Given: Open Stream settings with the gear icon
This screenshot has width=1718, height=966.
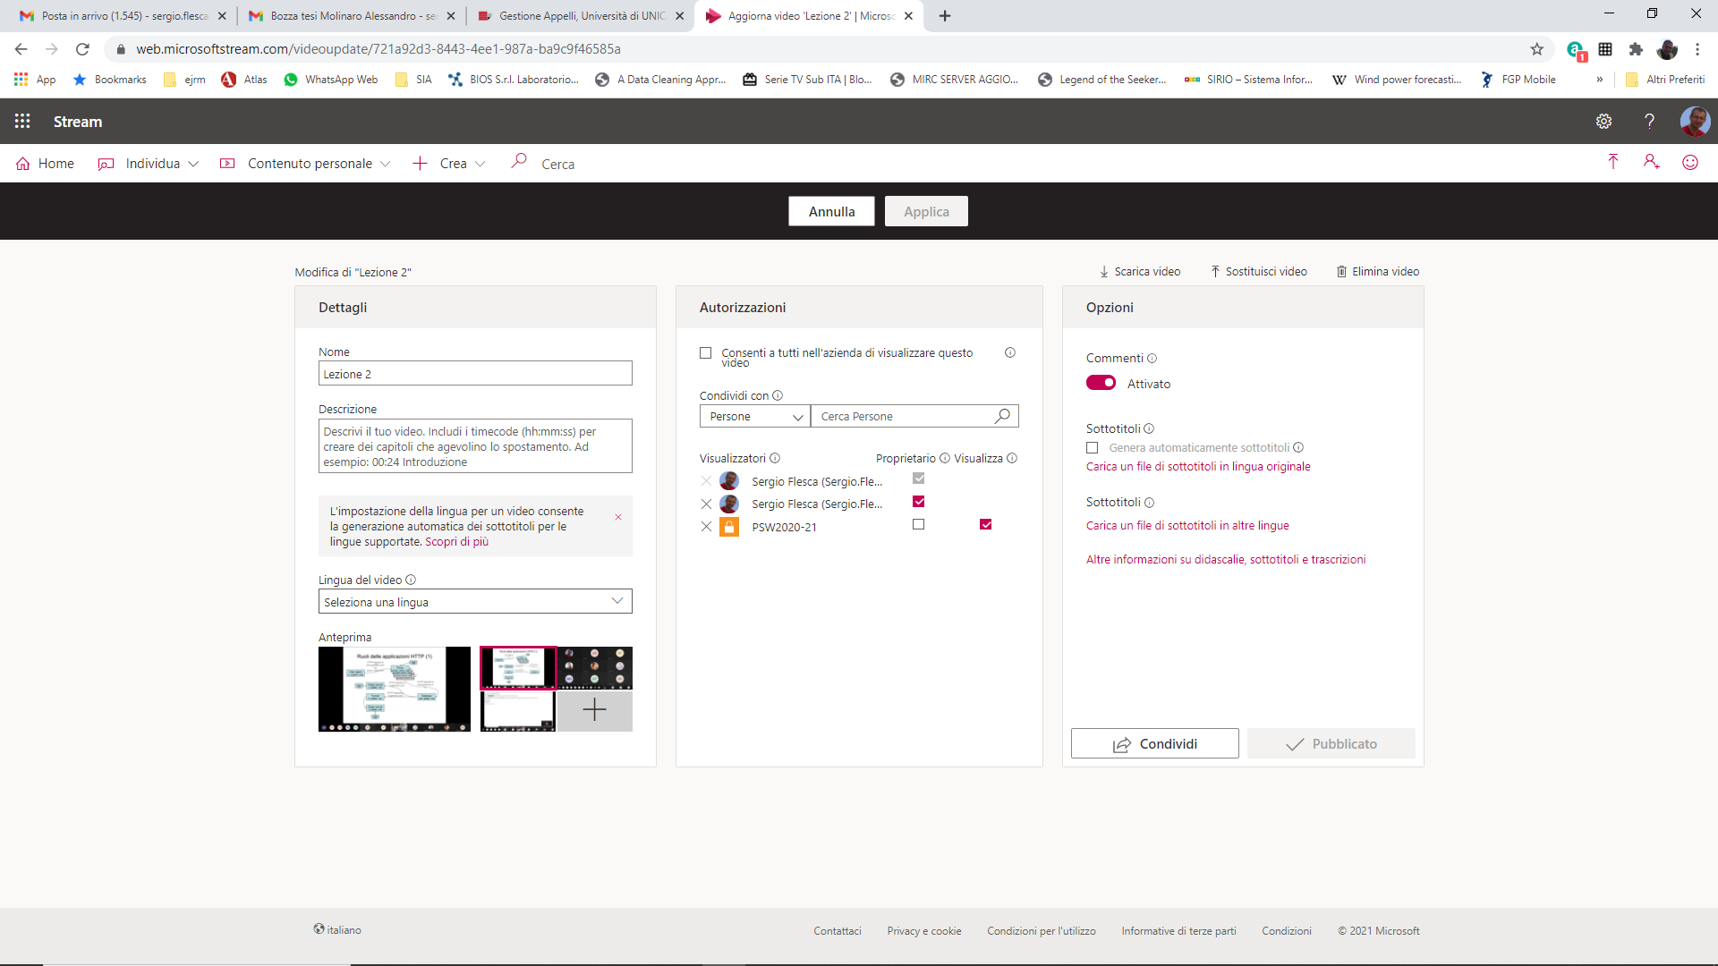Looking at the screenshot, I should [1604, 121].
